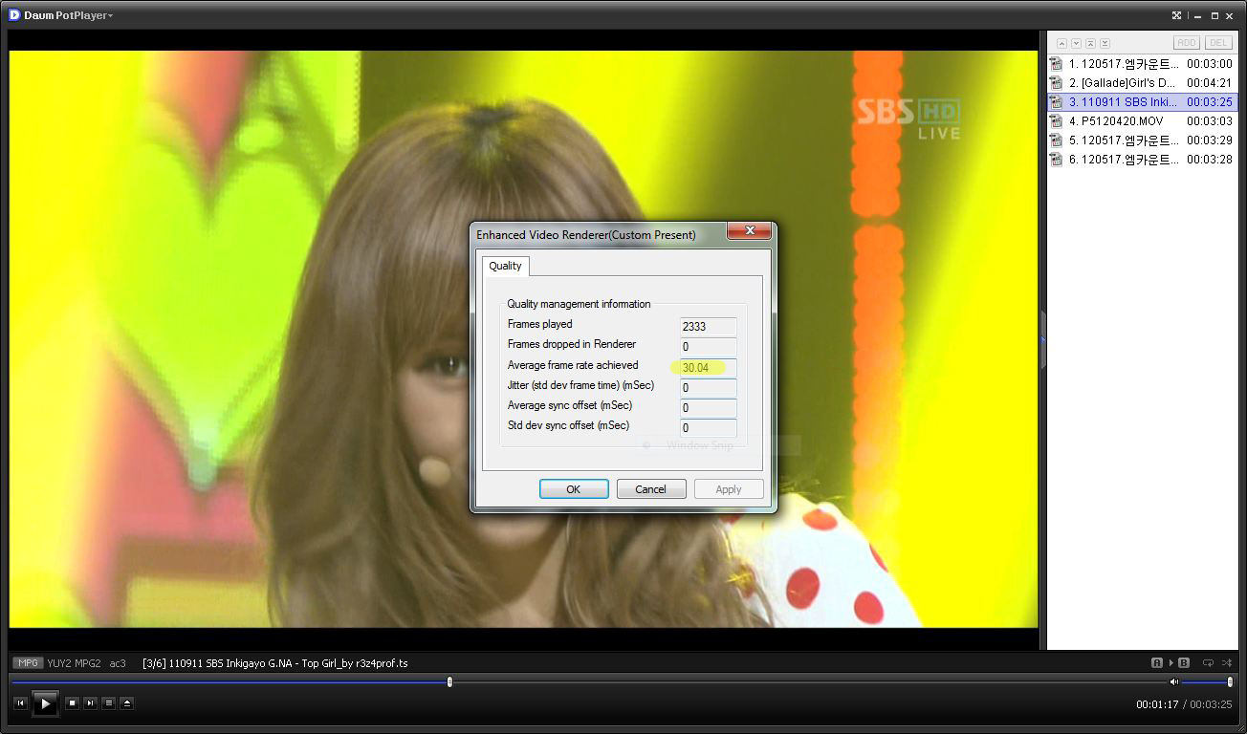Open the Daum PotPlayer main menu dropdown
Viewport: 1247px width, 734px height.
[68, 15]
